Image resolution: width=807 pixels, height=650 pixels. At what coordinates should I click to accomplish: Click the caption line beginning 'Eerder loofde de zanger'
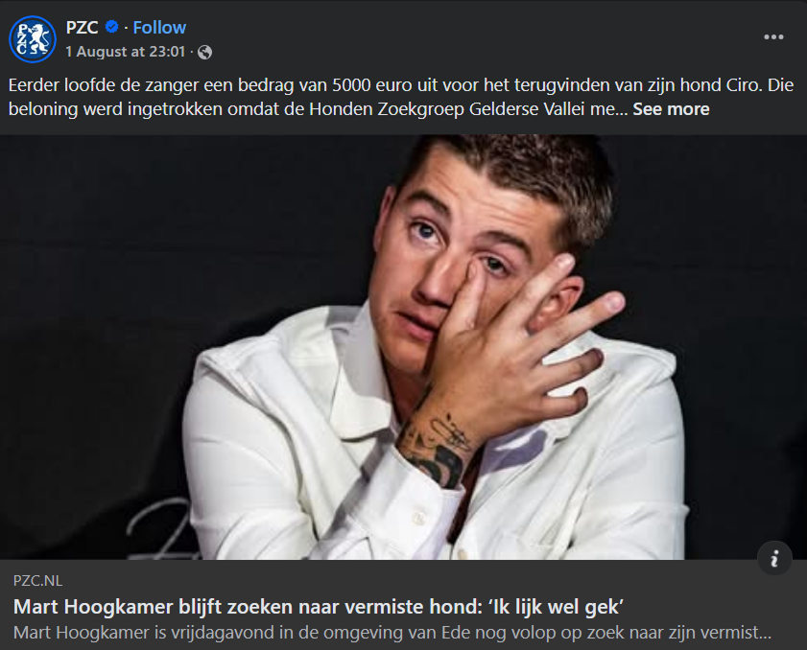(401, 85)
